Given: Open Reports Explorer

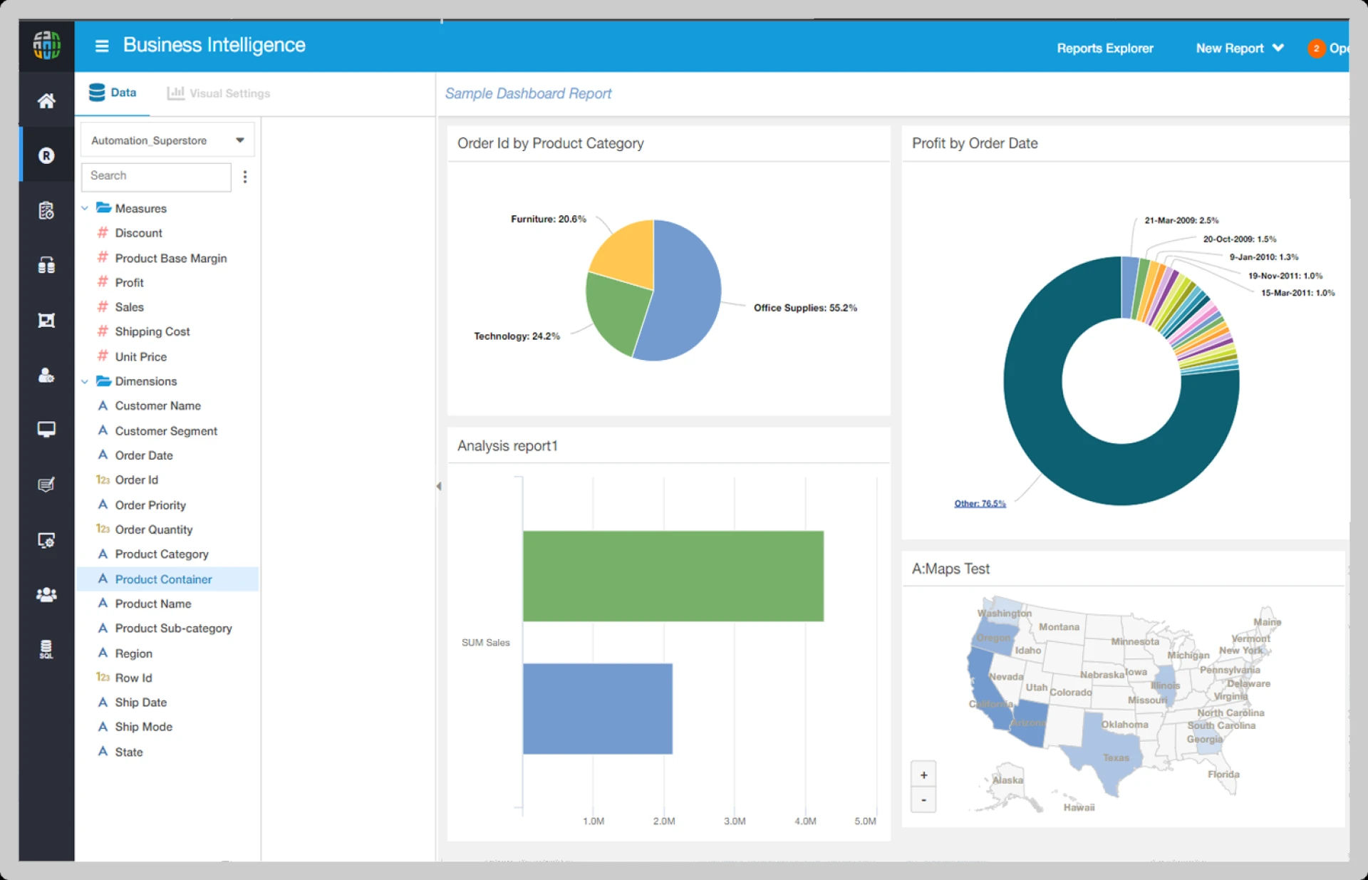Looking at the screenshot, I should point(1104,48).
